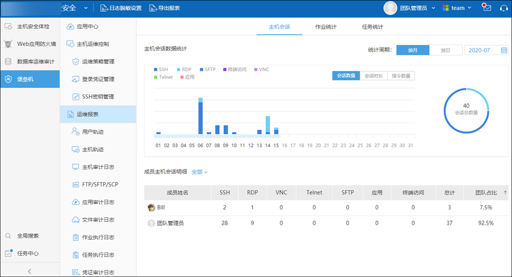Toggle the 应用 legend series
512x277 pixels.
(187, 77)
